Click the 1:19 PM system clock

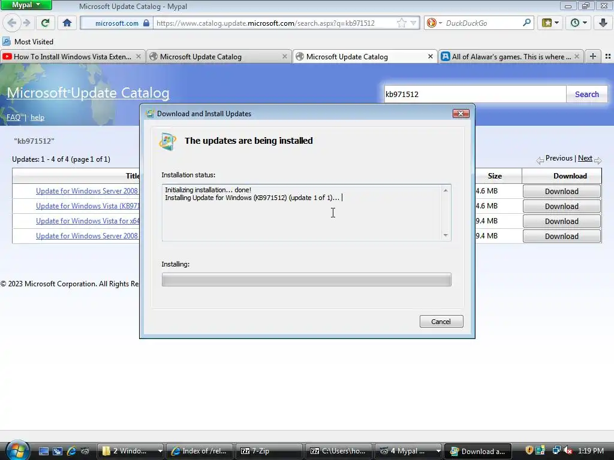click(591, 450)
